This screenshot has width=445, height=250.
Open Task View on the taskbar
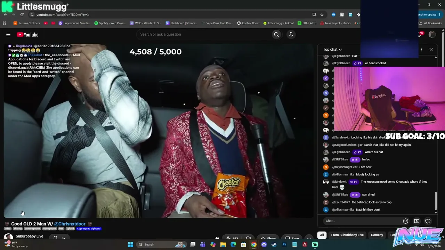pyautogui.click(x=193, y=244)
